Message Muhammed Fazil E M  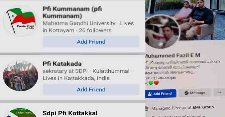195,93
